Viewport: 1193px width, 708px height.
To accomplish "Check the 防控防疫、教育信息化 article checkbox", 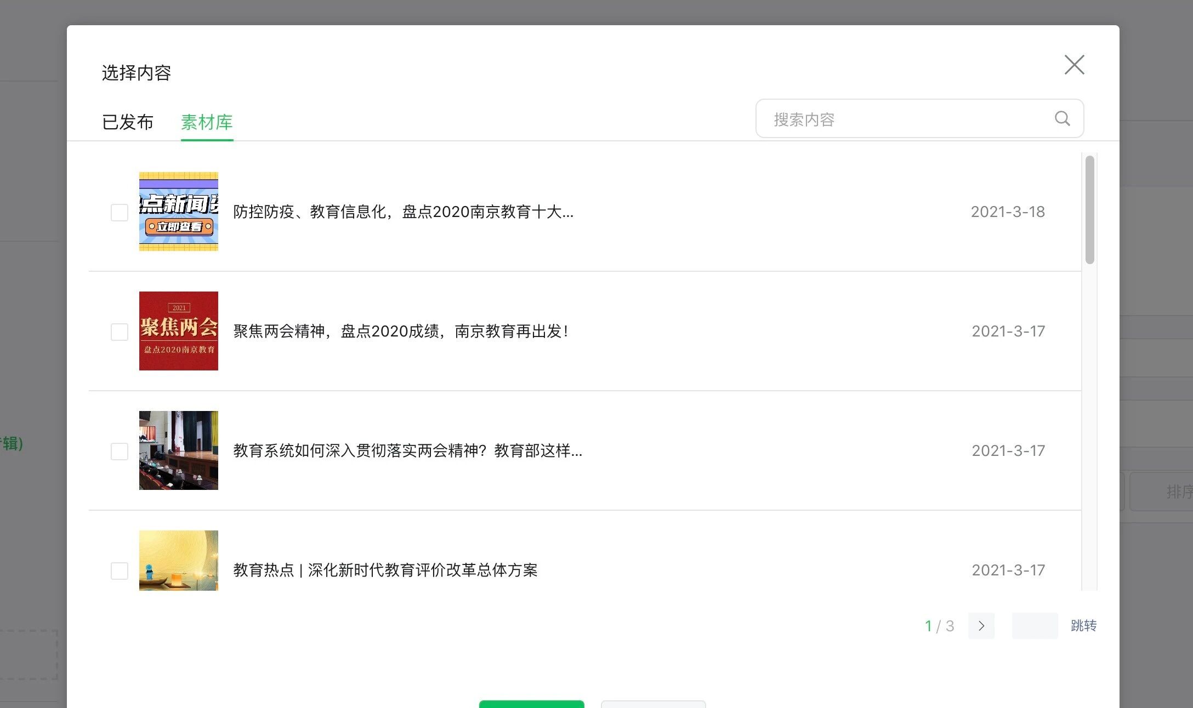I will [x=120, y=212].
